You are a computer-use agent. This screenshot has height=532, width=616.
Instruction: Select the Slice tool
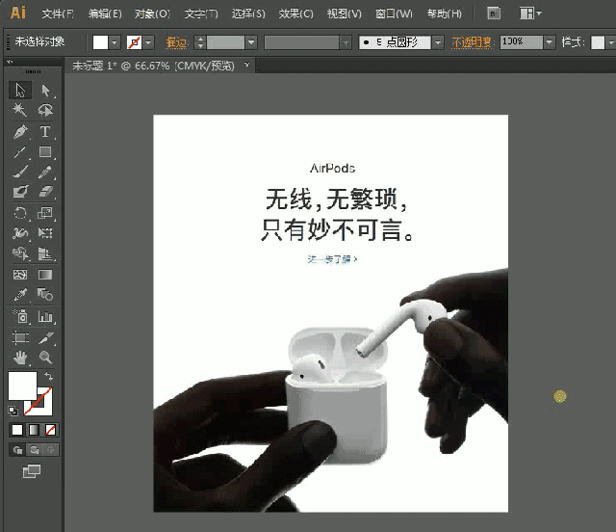tap(45, 337)
